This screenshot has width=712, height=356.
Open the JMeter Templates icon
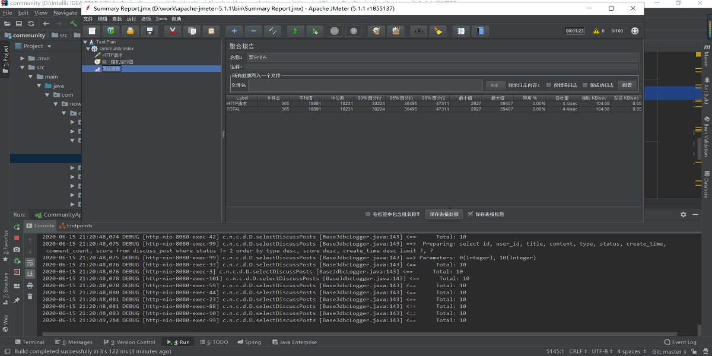pyautogui.click(x=111, y=31)
